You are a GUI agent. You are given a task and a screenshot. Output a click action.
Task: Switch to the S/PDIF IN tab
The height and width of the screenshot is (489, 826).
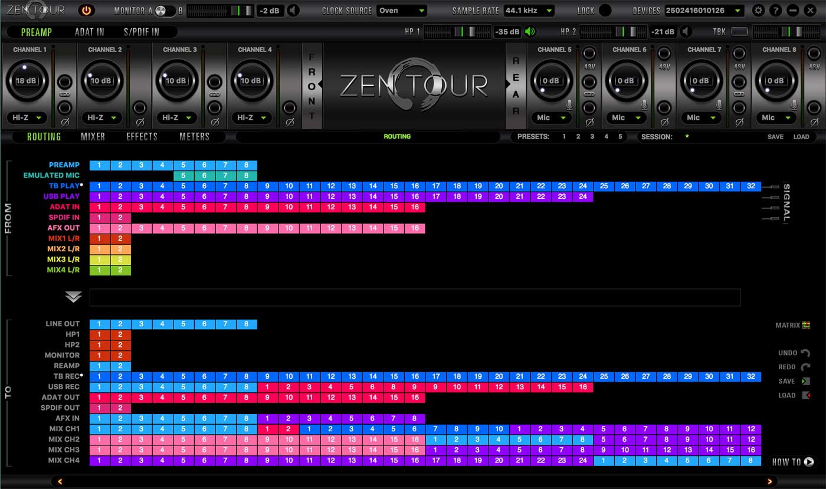point(141,32)
